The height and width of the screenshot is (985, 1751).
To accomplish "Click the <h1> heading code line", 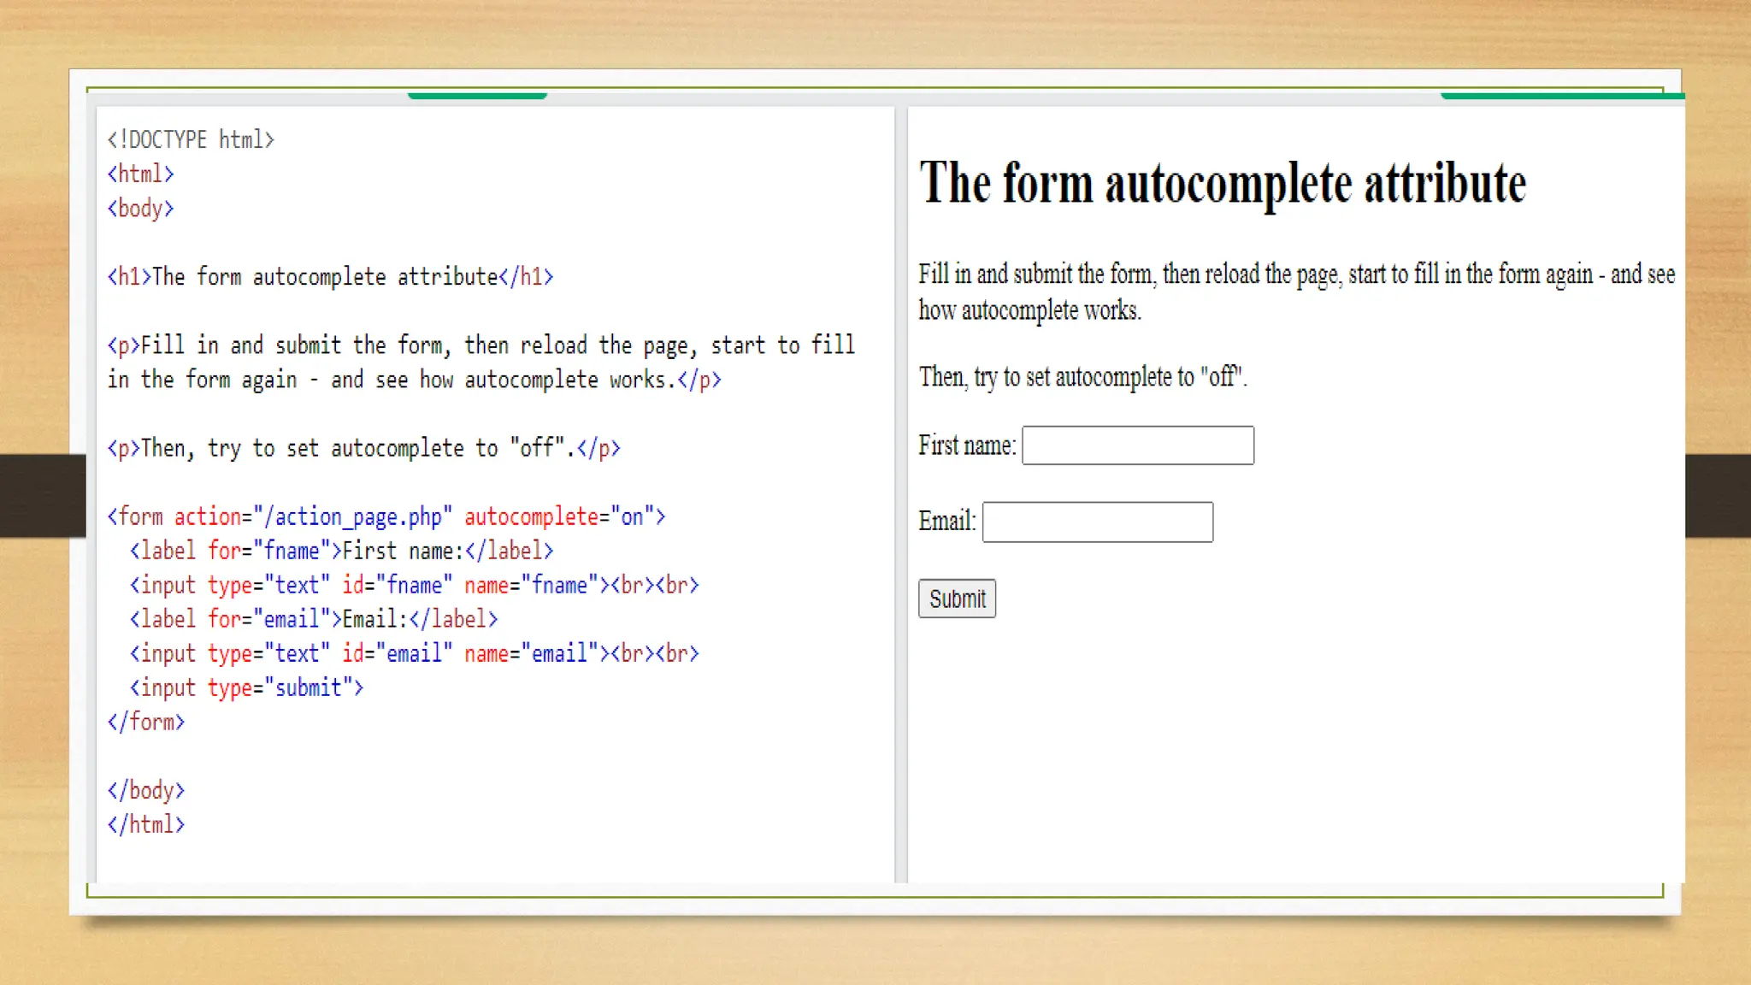I will coord(330,277).
